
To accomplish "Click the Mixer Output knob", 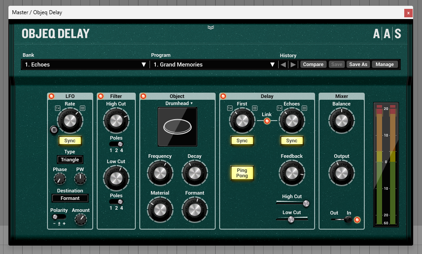I will click(342, 173).
